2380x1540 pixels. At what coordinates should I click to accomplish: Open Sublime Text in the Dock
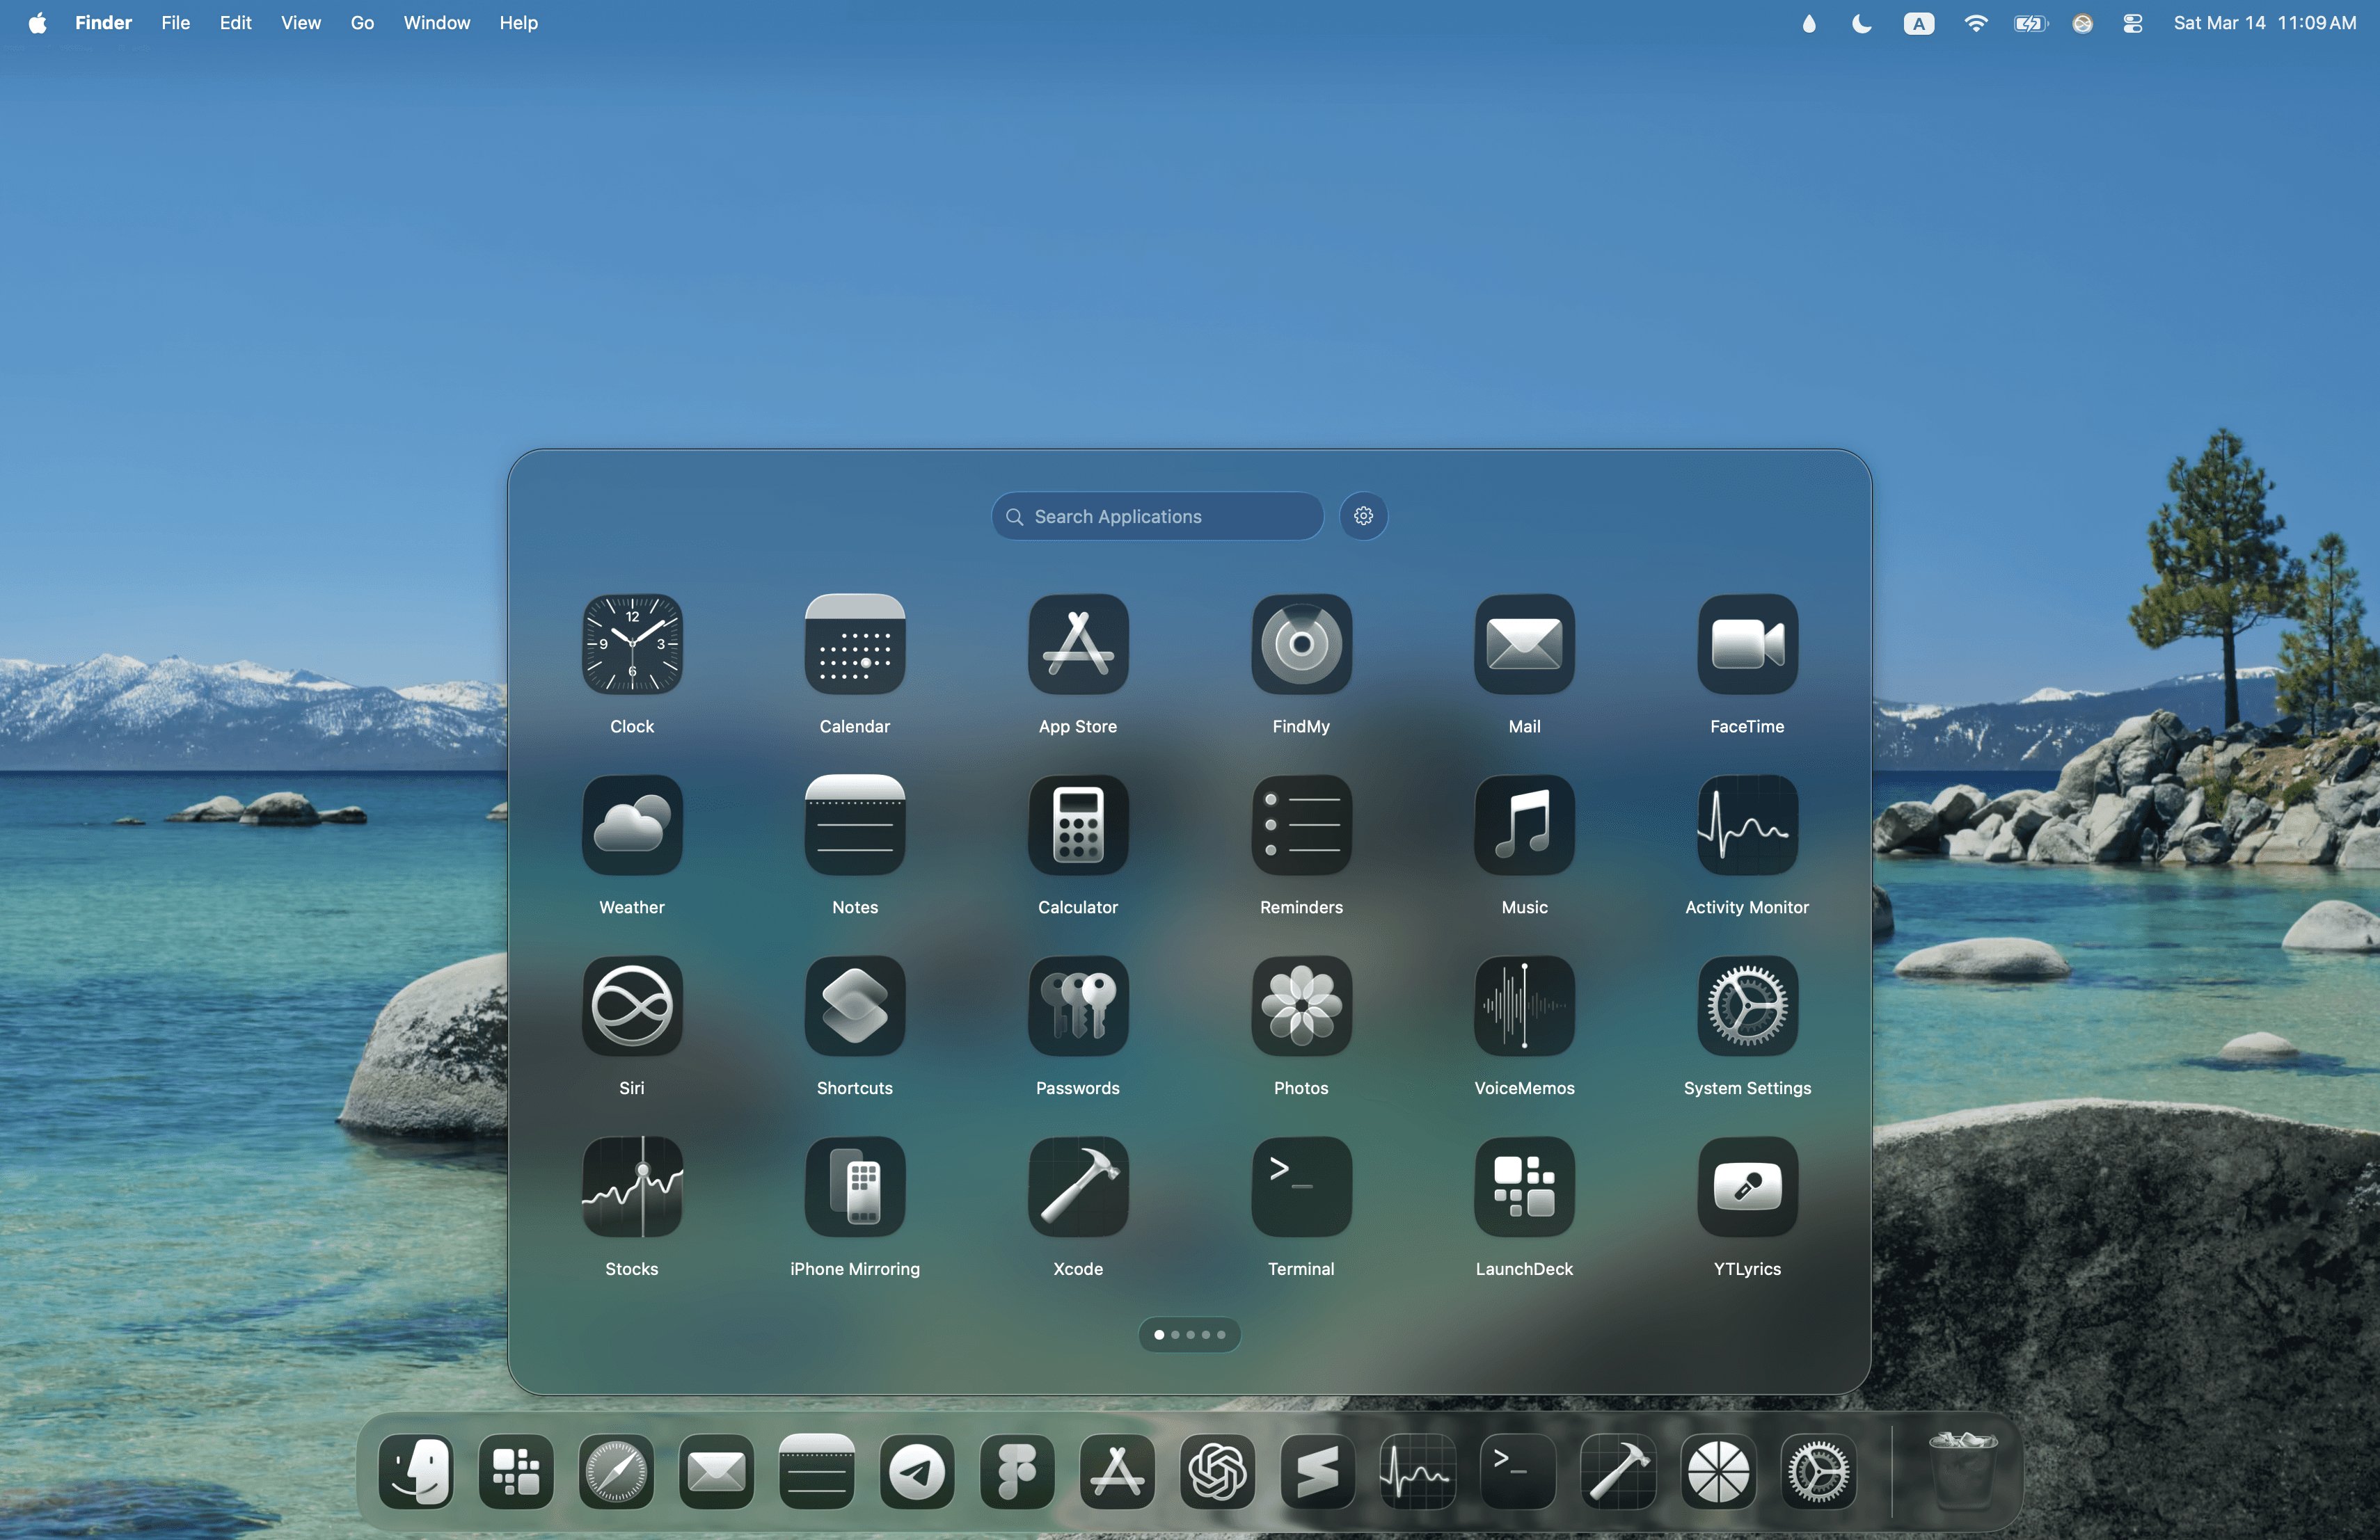[1318, 1471]
